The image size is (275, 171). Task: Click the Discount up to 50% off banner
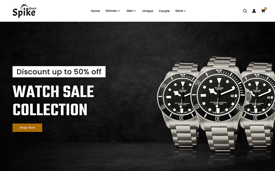[59, 72]
